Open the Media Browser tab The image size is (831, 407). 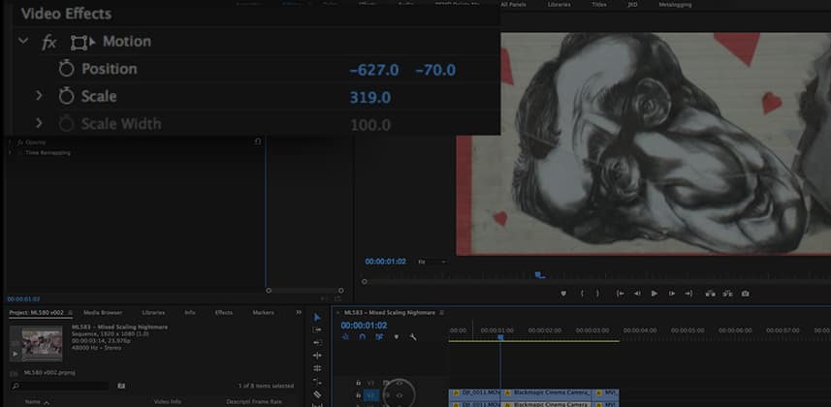[103, 313]
